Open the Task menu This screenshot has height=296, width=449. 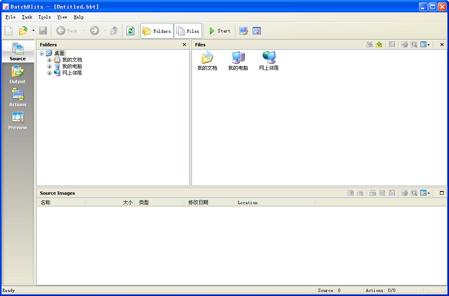coord(27,17)
